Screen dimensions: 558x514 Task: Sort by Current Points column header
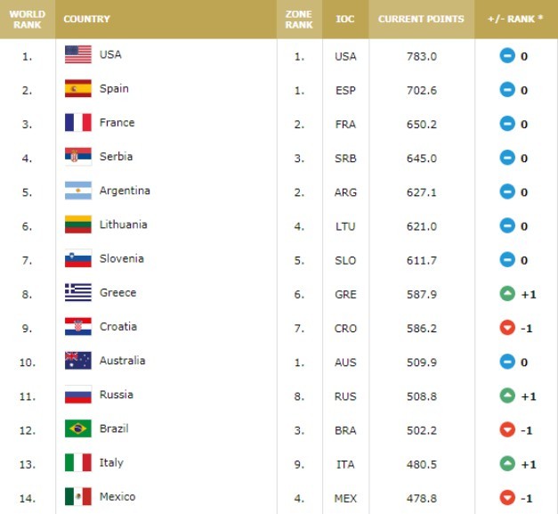[421, 20]
